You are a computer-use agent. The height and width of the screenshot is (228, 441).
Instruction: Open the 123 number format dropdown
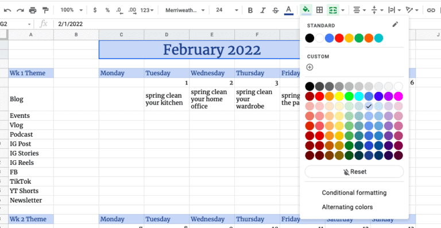[x=147, y=10]
